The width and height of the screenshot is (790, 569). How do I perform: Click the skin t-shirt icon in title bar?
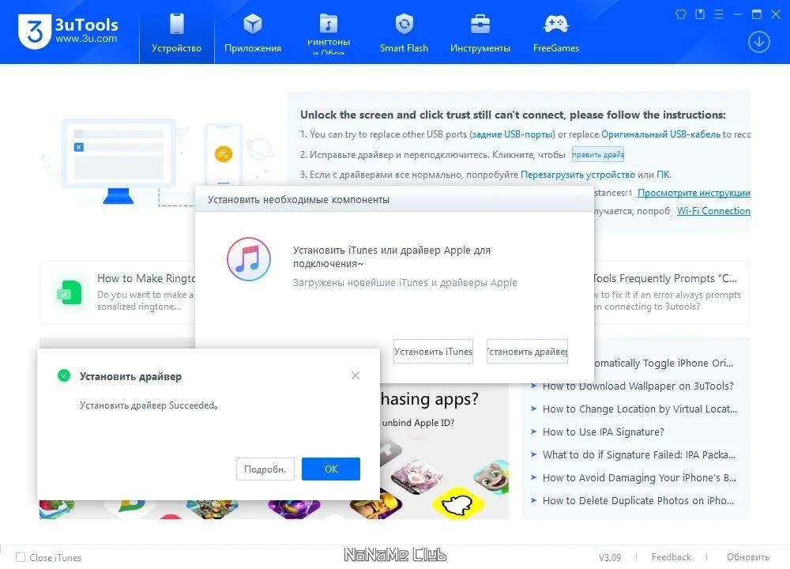[x=681, y=14]
